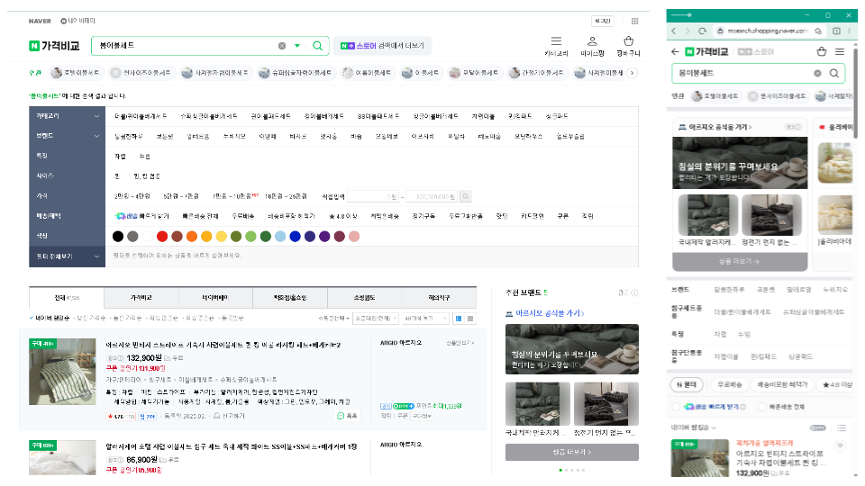Pick the pink color swatch
Viewport: 865px width, 486px height.
(x=354, y=237)
